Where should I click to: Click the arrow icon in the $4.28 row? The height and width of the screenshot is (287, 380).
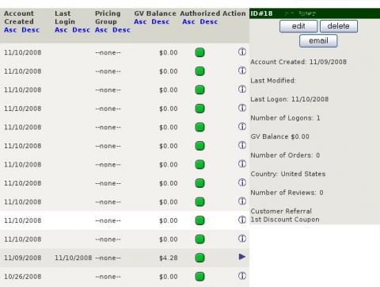click(x=242, y=257)
